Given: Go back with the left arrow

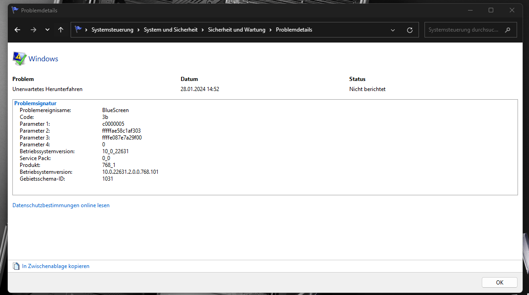Looking at the screenshot, I should (17, 30).
